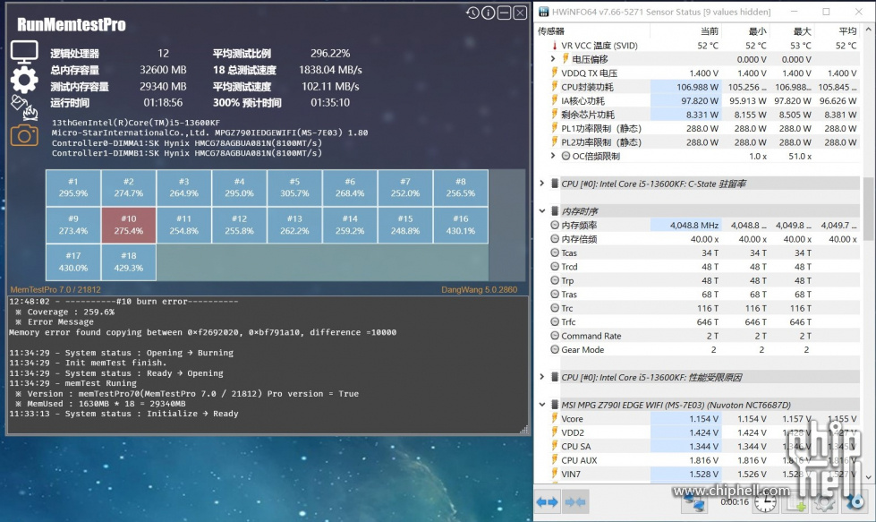Viewport: 876px width, 522px height.
Task: Click the '296.22%' average coverage value
Action: click(x=330, y=54)
